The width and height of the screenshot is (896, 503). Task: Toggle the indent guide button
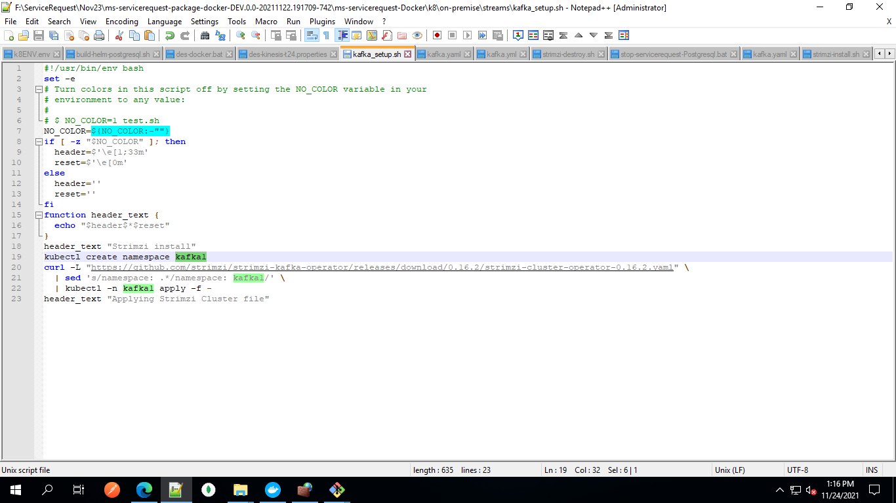click(x=342, y=35)
